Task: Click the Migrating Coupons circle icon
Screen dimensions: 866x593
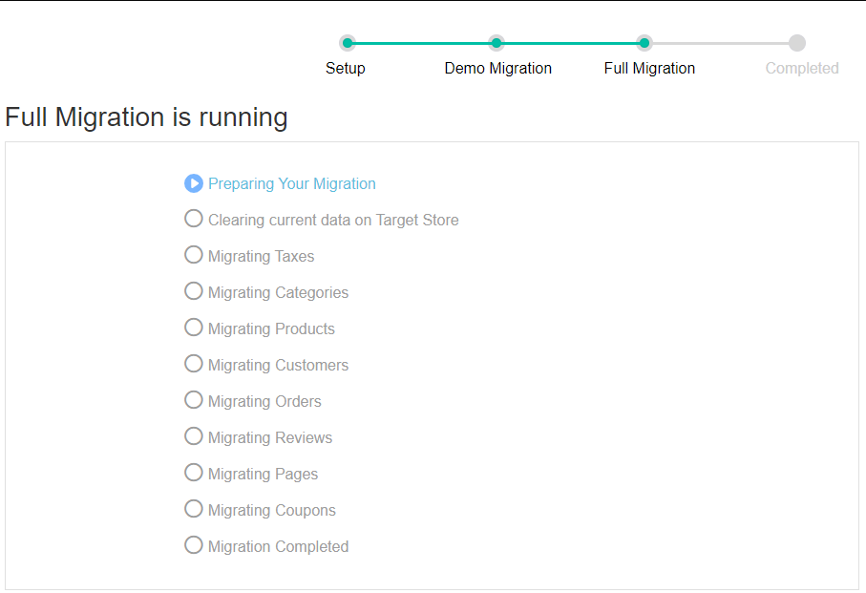Action: pyautogui.click(x=194, y=509)
